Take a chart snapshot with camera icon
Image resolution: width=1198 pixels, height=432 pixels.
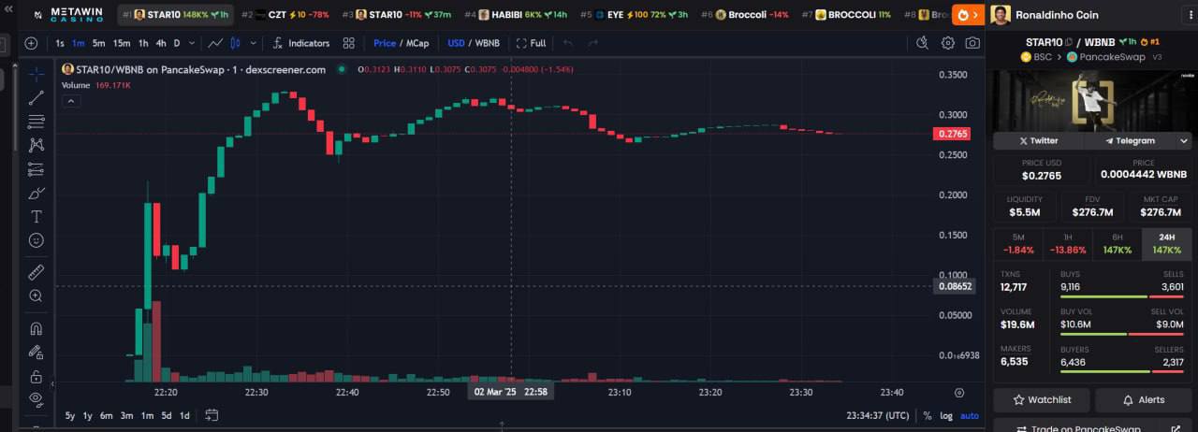[x=972, y=43]
